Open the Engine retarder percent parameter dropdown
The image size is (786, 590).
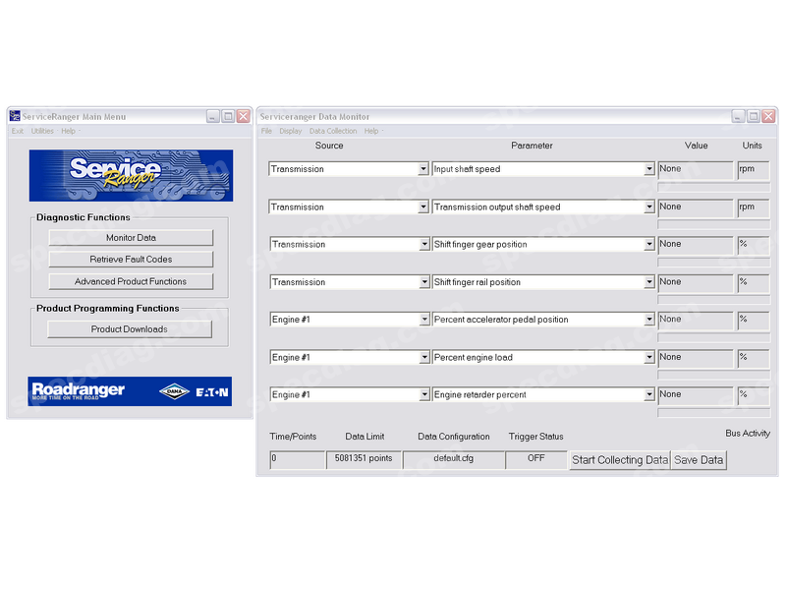pos(648,395)
